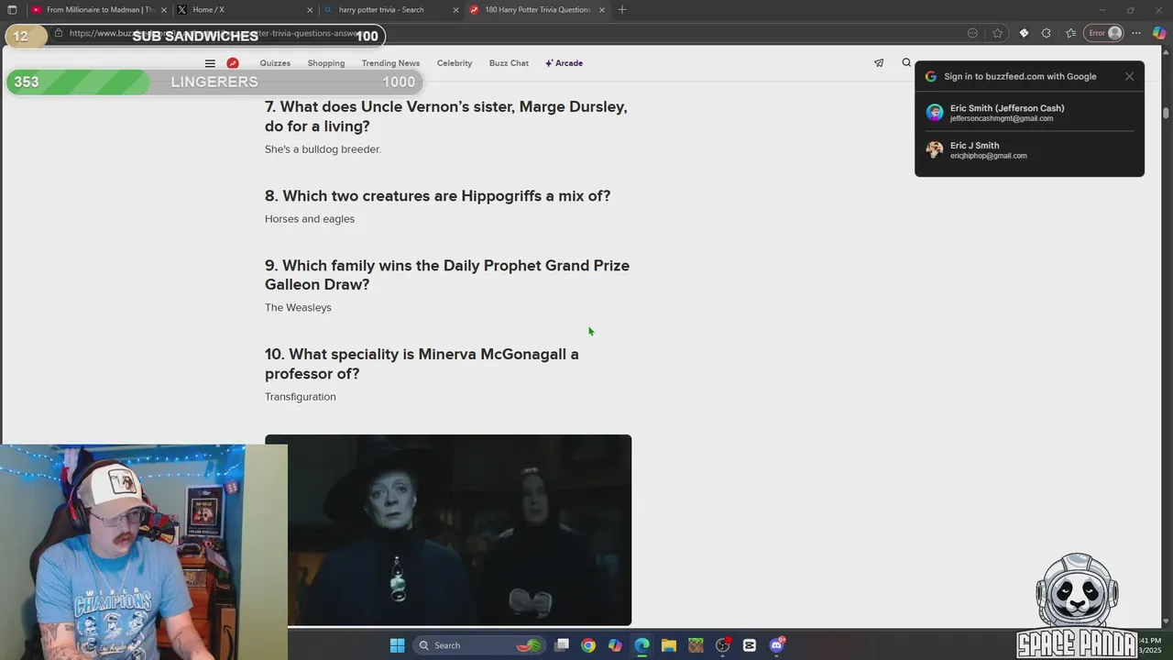Open the Edge profile Error button

[x=1105, y=33]
